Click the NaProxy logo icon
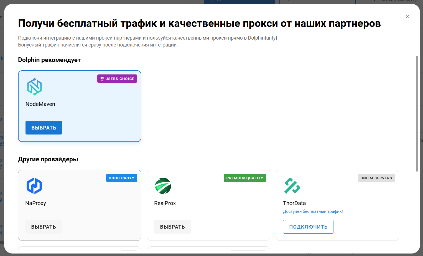 tap(34, 186)
